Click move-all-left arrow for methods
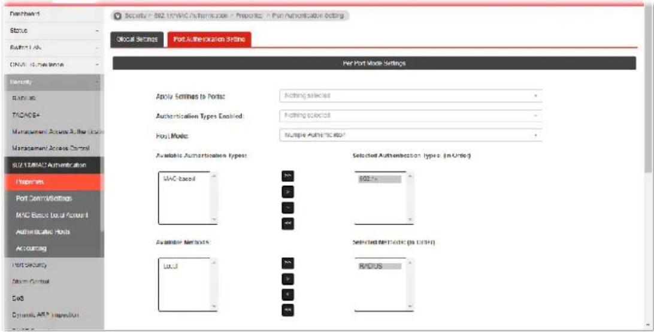The image size is (654, 332). pyautogui.click(x=287, y=310)
